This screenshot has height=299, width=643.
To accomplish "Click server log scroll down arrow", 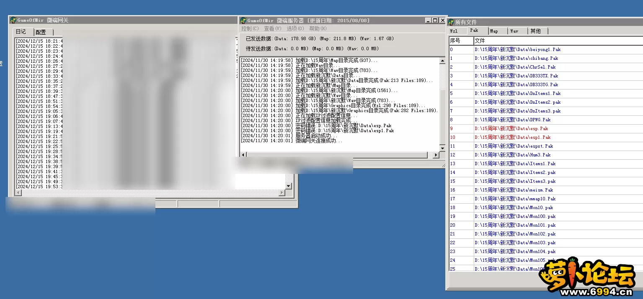I will tap(442, 148).
